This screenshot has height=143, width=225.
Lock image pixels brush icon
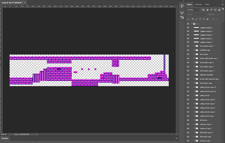tap(196, 19)
